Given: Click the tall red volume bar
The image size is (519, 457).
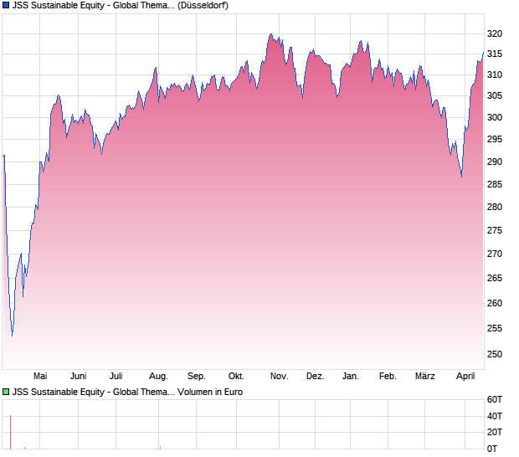Looking at the screenshot, I should pyautogui.click(x=10, y=431).
